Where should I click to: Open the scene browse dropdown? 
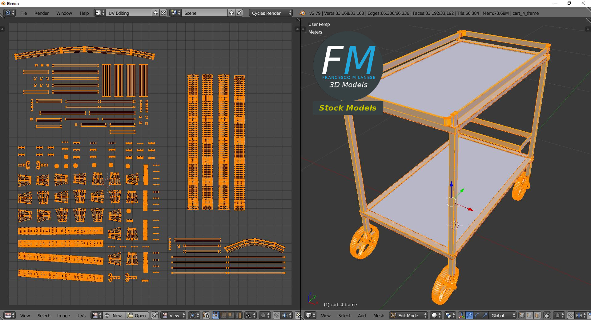pyautogui.click(x=175, y=13)
